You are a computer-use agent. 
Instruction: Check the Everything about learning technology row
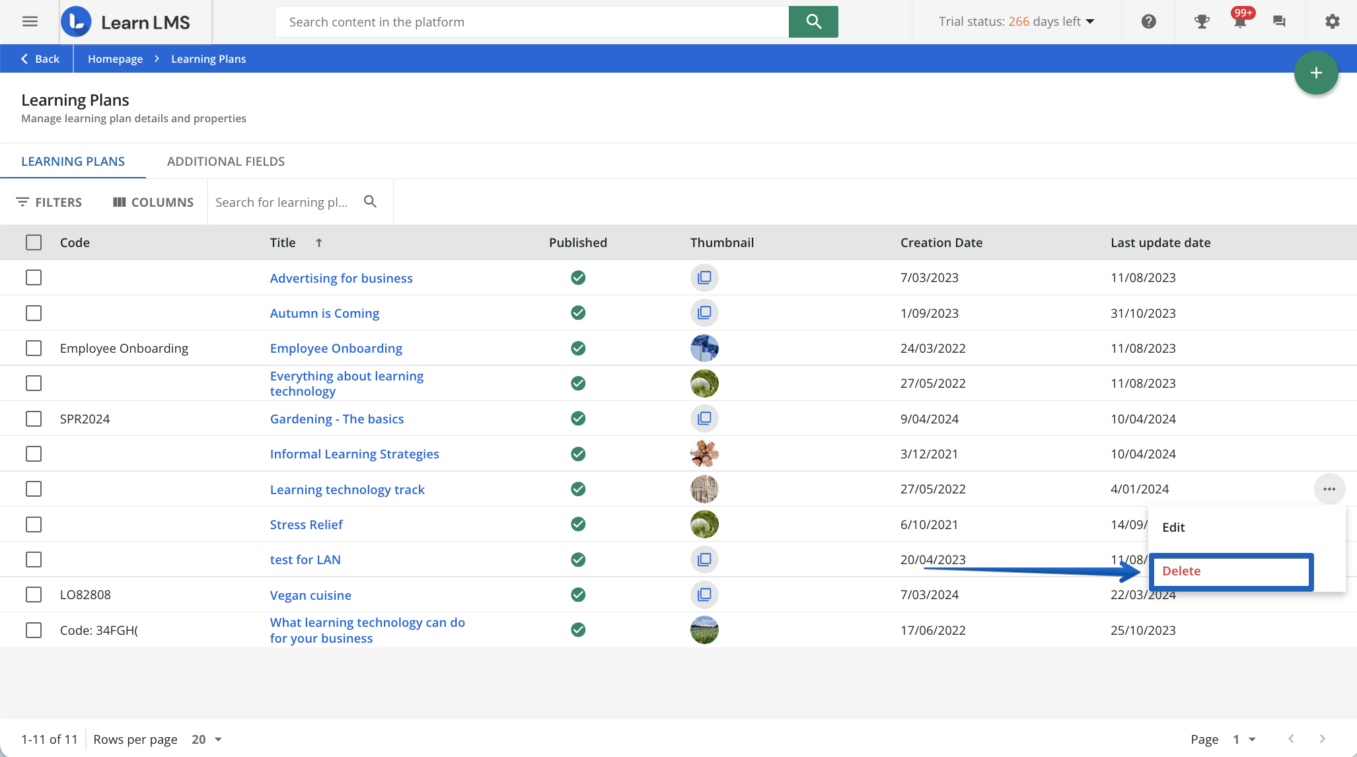(34, 383)
